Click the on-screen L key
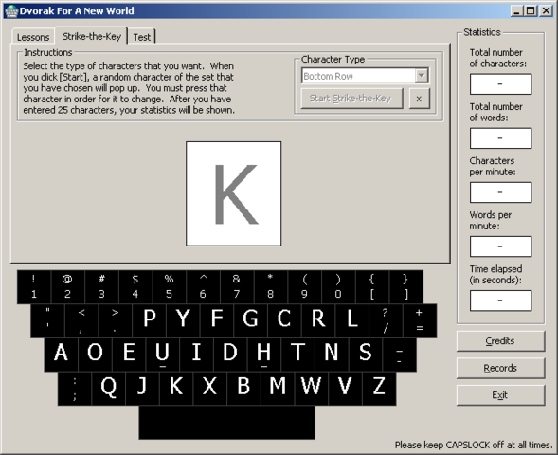Viewport: 558px width, 455px height. [x=352, y=320]
